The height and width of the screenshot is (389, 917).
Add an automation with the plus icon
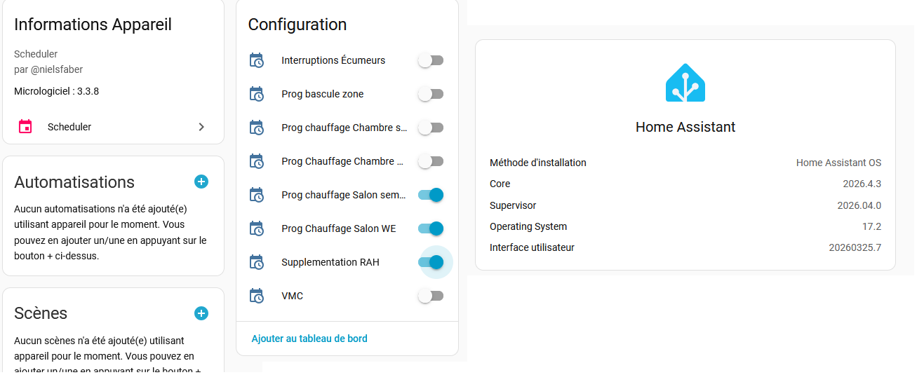pyautogui.click(x=201, y=182)
